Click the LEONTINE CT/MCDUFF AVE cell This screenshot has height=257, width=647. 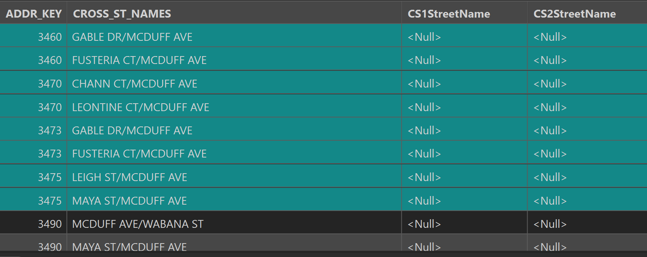coord(140,107)
